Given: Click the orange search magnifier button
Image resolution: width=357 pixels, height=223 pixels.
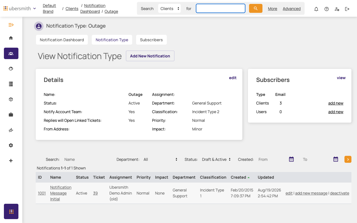Looking at the screenshot, I should pos(256,8).
